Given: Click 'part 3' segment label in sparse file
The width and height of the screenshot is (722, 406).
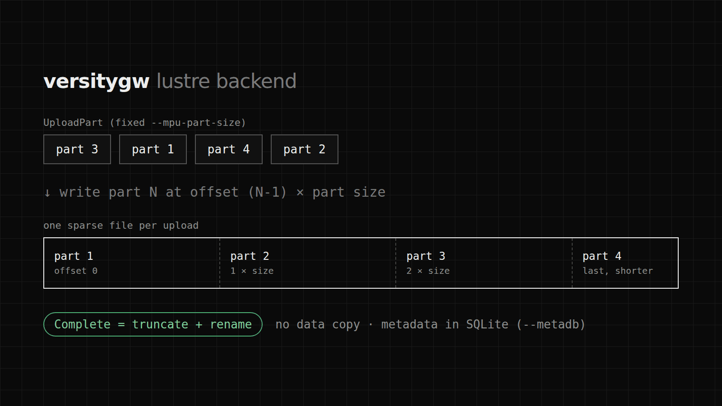Looking at the screenshot, I should pos(426,256).
